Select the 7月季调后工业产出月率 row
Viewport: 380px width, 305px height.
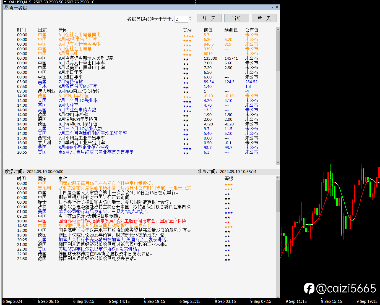pos(138,143)
